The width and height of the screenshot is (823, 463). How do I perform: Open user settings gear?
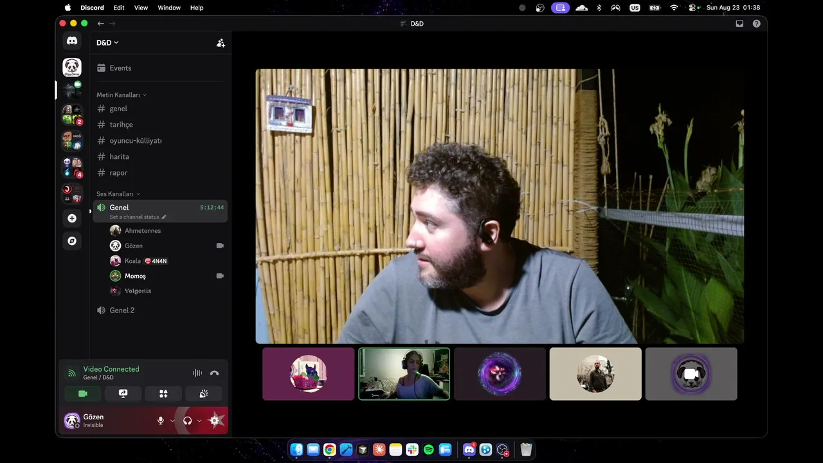[x=215, y=421]
